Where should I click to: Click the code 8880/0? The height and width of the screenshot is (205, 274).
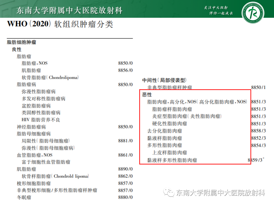125,197
